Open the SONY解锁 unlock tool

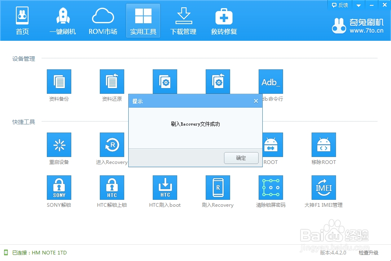59,188
